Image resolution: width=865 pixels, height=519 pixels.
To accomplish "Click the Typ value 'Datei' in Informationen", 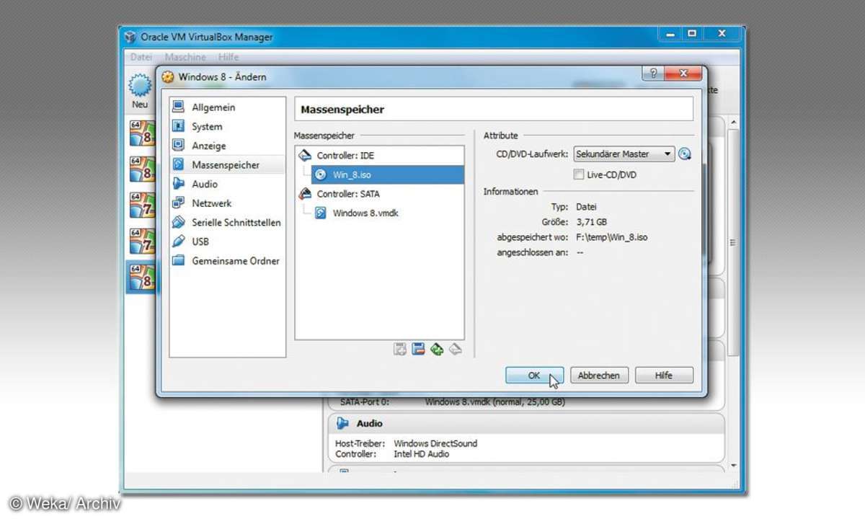I will coord(586,207).
